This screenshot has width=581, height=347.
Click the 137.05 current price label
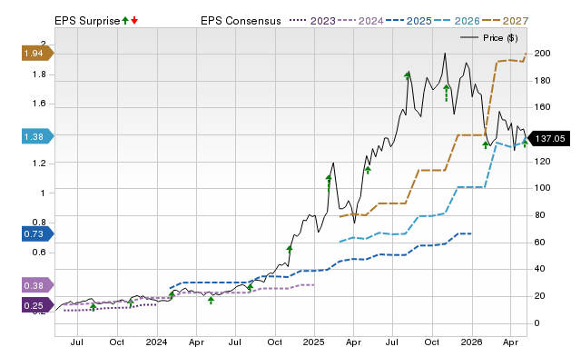click(548, 139)
